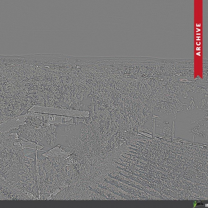Viewport: 208px width, 208px height.
Task: Click the pointed tail of the ARCHIVE ribbon
Action: click(198, 76)
